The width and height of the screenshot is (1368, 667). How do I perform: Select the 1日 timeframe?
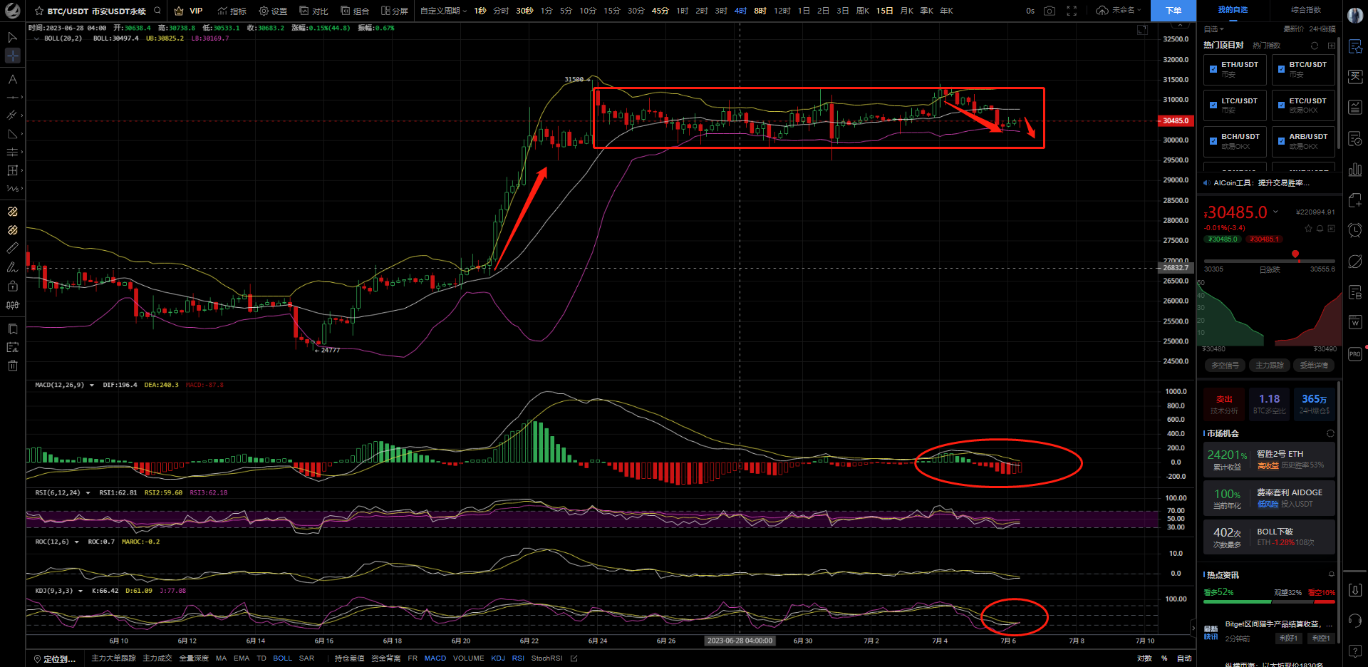[x=804, y=11]
